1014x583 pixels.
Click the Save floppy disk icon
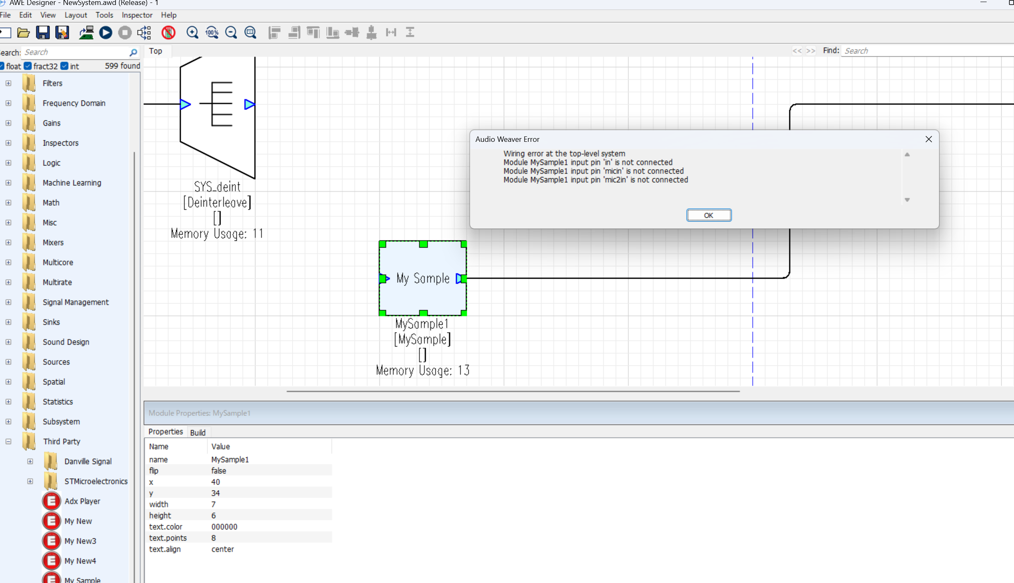[43, 32]
